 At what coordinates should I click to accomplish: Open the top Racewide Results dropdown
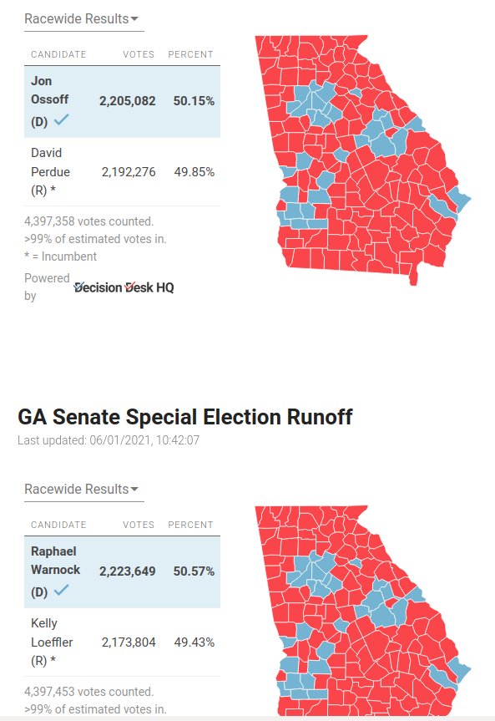pyautogui.click(x=81, y=19)
